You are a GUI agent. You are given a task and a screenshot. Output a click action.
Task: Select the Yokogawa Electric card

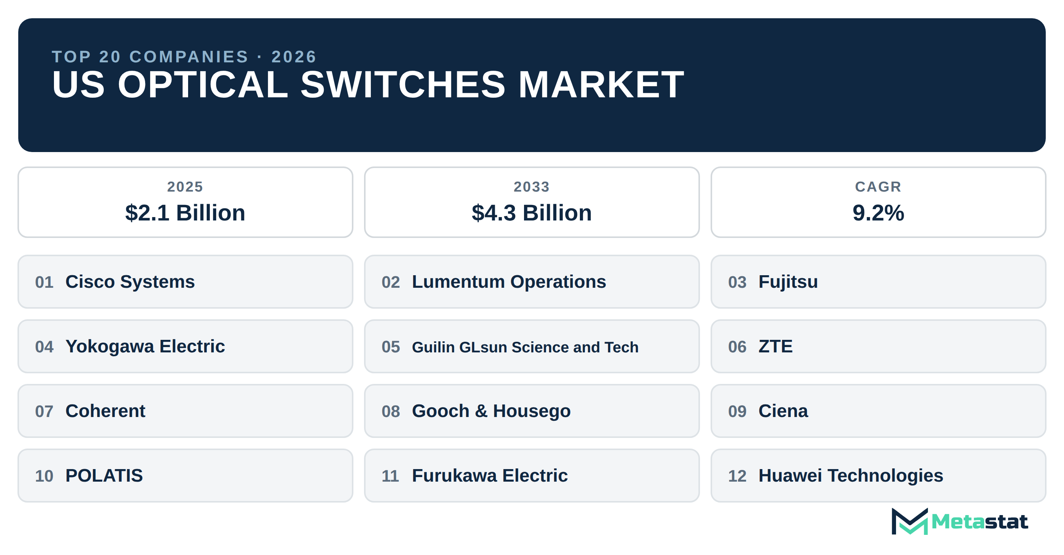(x=185, y=346)
